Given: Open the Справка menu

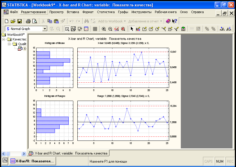Looking at the screenshot, I should [197, 12].
